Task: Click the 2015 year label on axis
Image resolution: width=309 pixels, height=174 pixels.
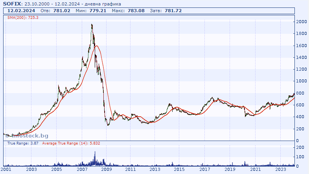Action: pyautogui.click(x=179, y=169)
